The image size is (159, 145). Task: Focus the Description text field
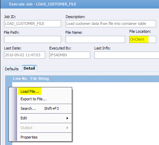click(x=111, y=24)
